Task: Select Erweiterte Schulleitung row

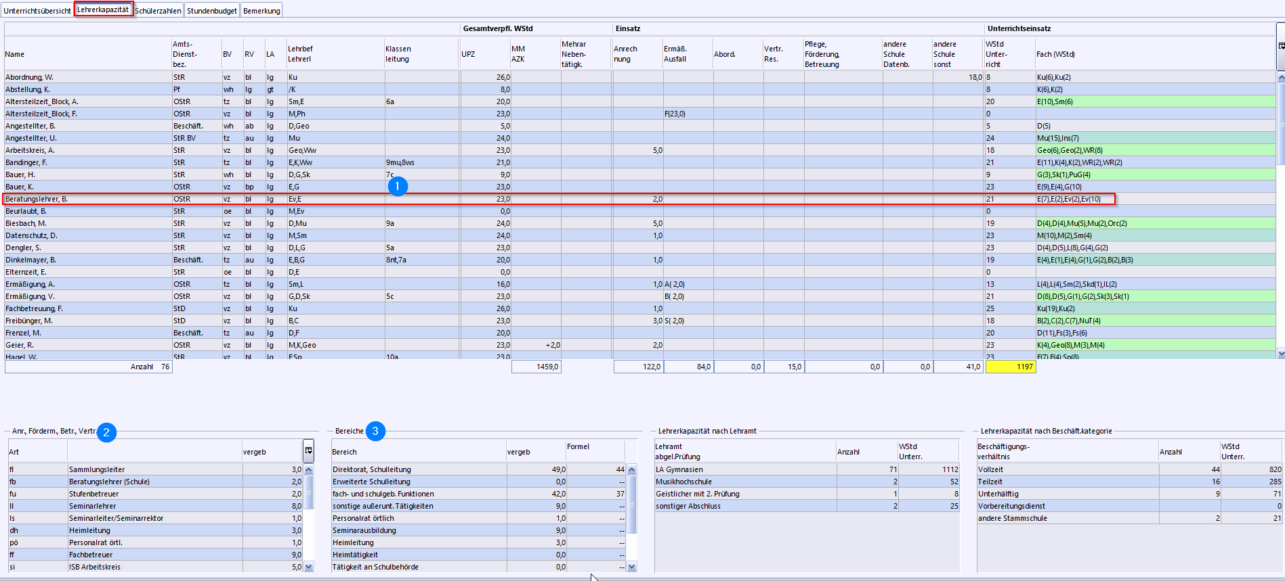Action: tap(478, 482)
